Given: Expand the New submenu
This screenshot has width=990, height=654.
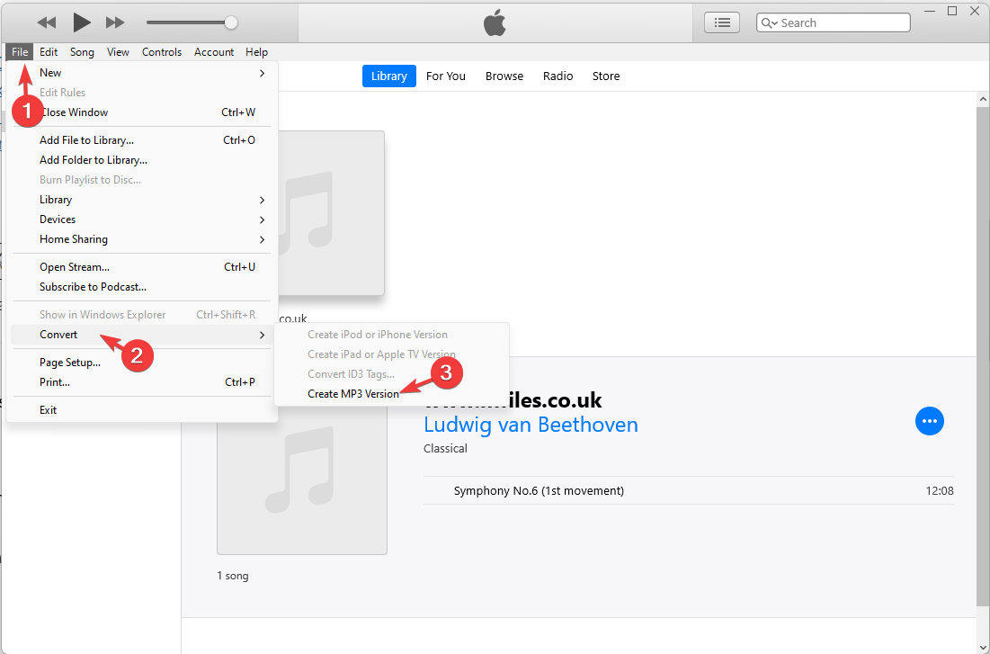Looking at the screenshot, I should pyautogui.click(x=142, y=73).
